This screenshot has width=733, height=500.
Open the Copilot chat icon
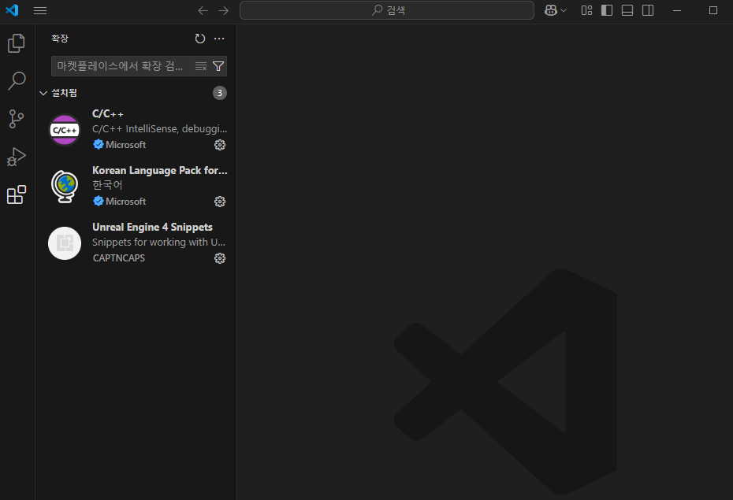551,10
